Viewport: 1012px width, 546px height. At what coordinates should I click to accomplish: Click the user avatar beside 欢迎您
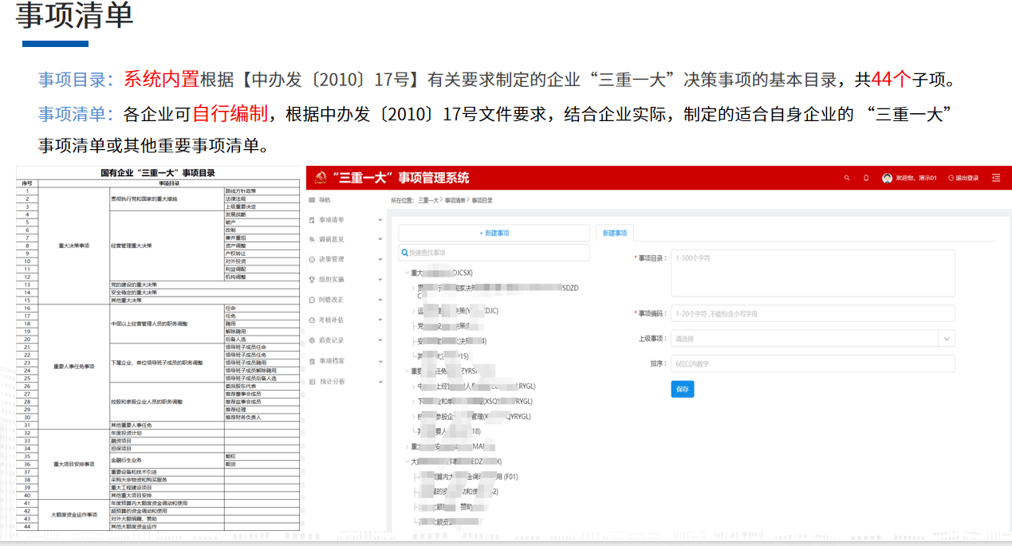tap(887, 178)
